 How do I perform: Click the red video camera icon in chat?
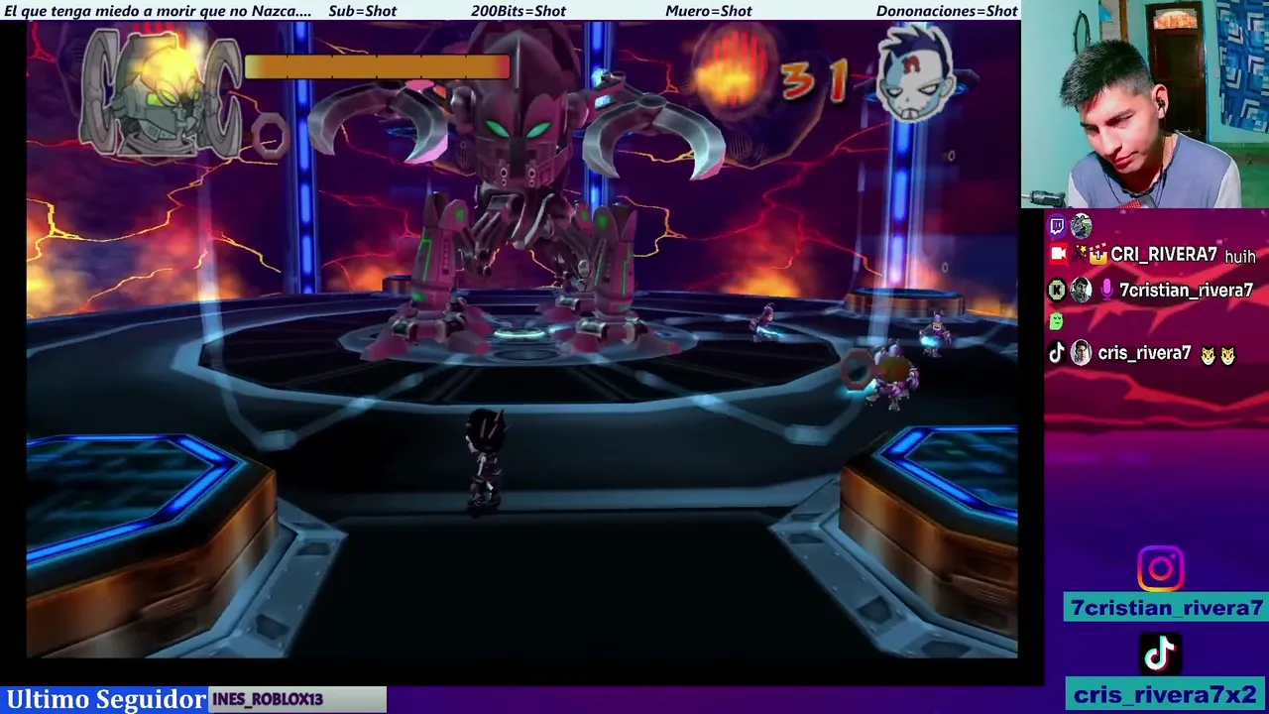click(x=1058, y=254)
